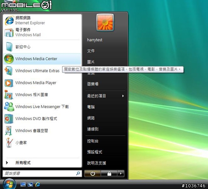Click the magnifier search icon
208x189 pixels.
[78, 173]
